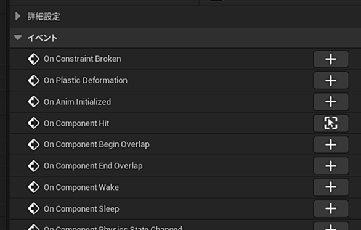Expand the 詳細設定 section

pos(18,16)
